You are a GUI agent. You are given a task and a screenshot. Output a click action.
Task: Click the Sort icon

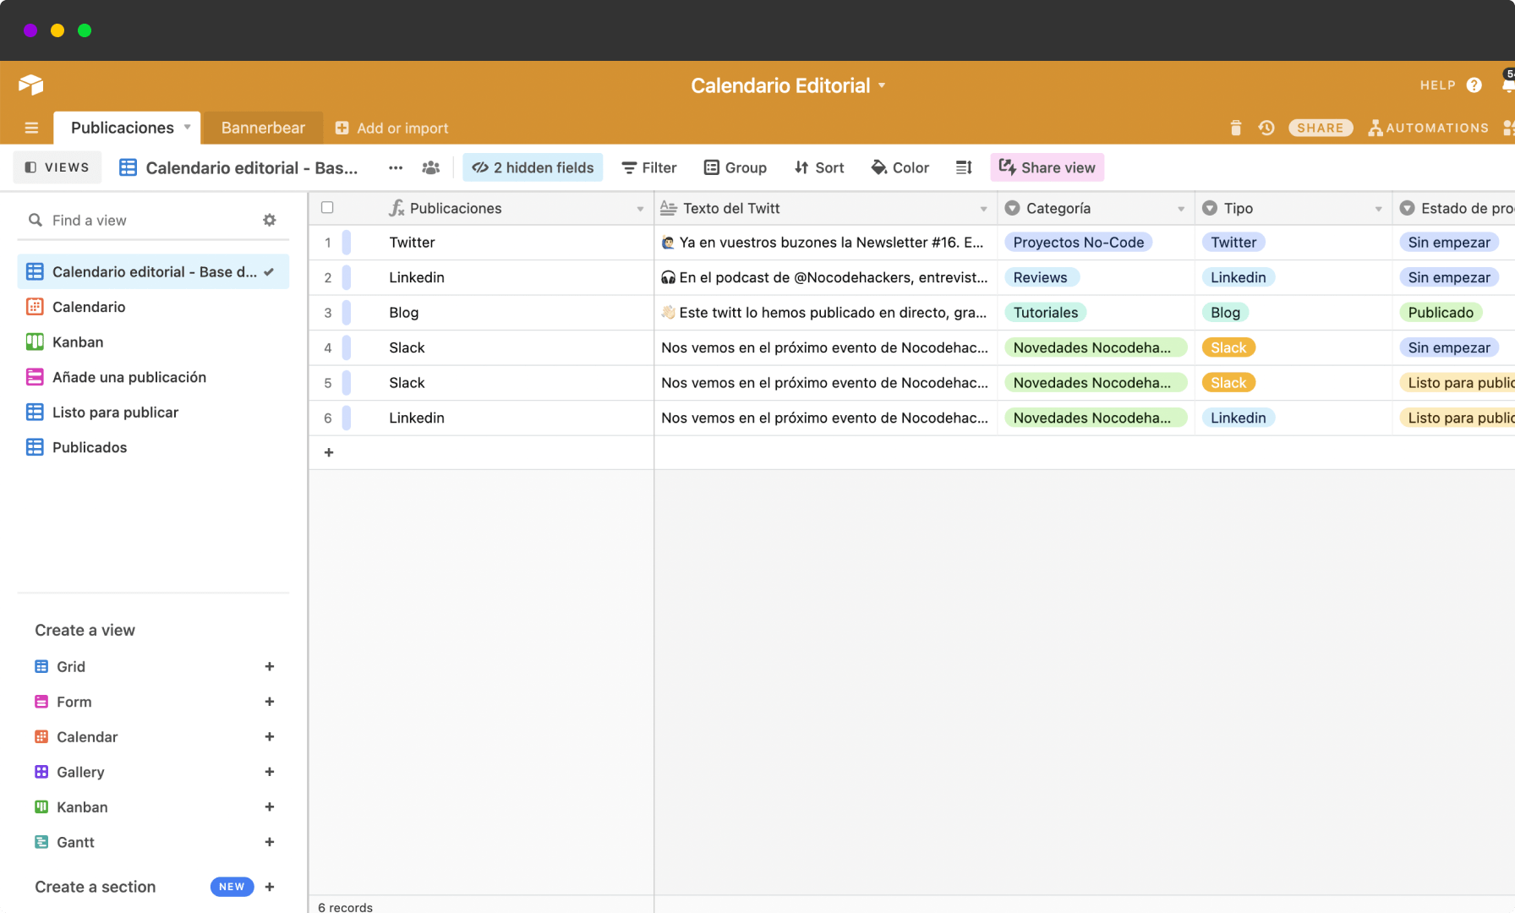(x=801, y=167)
